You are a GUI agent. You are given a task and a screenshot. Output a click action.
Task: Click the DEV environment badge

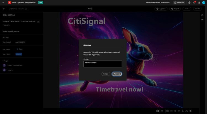click(40, 2)
